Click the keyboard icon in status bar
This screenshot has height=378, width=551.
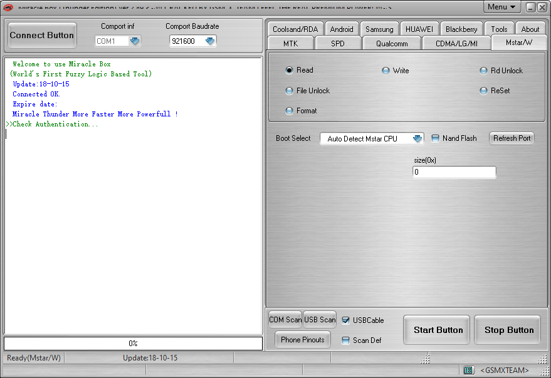pos(468,370)
